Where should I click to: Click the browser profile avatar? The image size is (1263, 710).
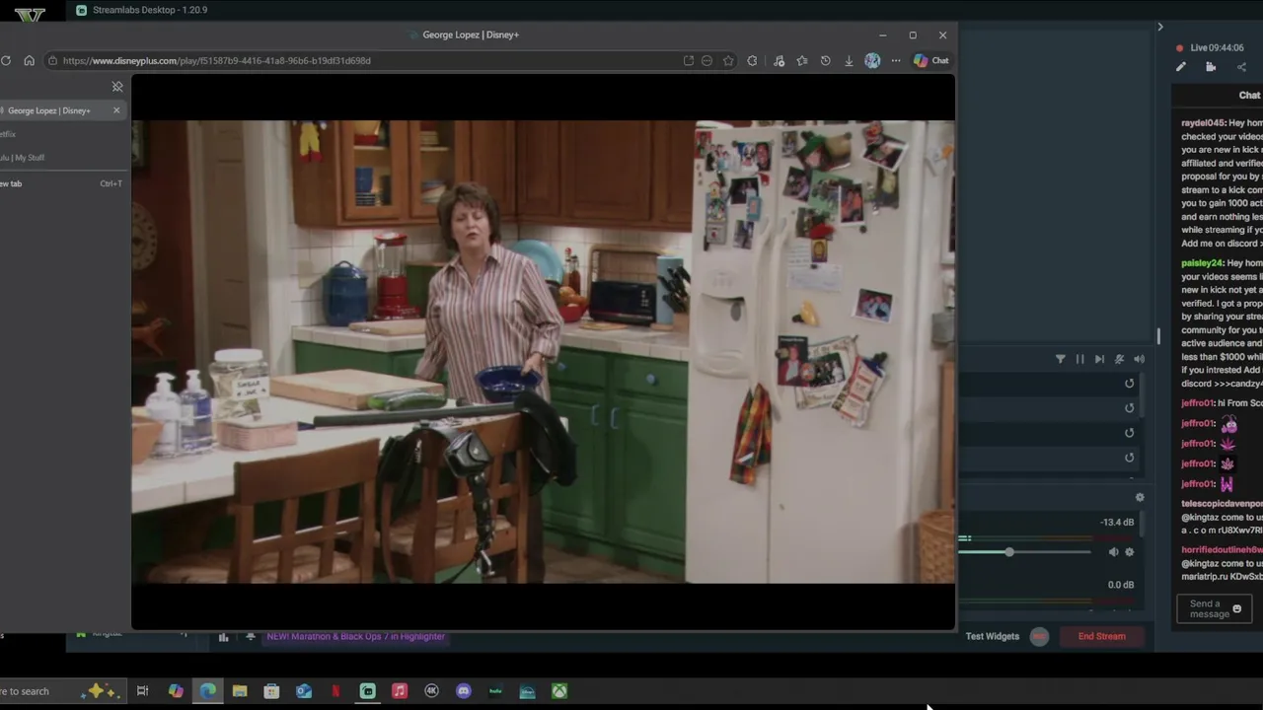[x=872, y=60]
